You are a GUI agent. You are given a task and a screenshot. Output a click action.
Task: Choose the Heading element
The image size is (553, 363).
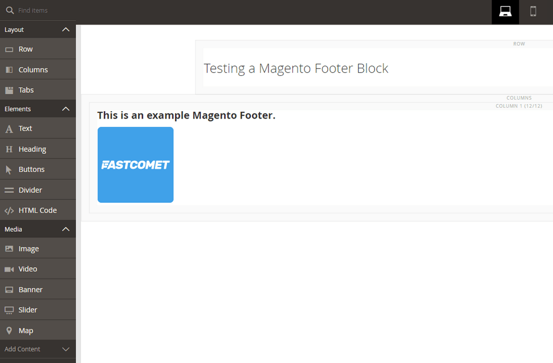pyautogui.click(x=38, y=149)
